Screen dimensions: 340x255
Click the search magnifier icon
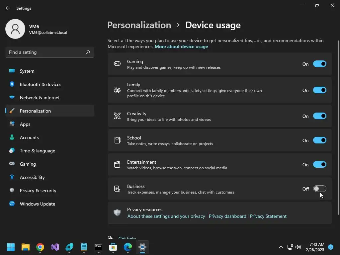point(88,52)
